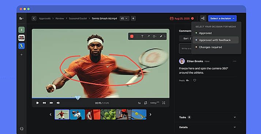Select the Arrow annotation tool
The width and height of the screenshot is (261, 134).
(148, 36)
